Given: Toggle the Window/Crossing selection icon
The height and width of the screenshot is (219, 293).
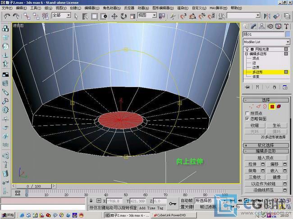Looking at the screenshot, I should [104, 16].
